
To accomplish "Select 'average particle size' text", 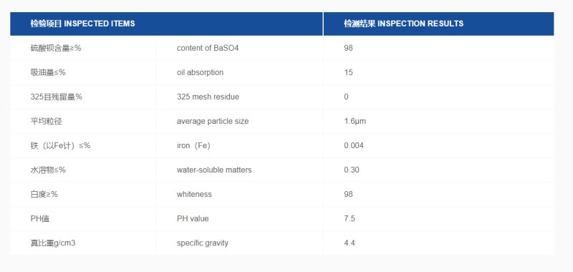I will point(213,121).
